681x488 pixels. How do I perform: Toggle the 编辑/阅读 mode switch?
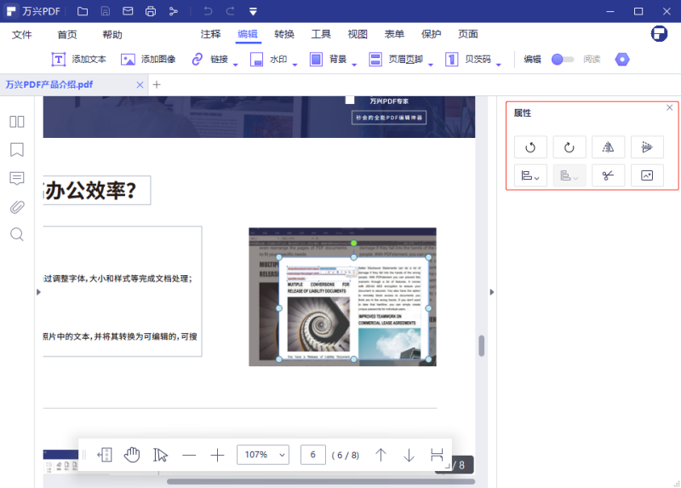(563, 59)
